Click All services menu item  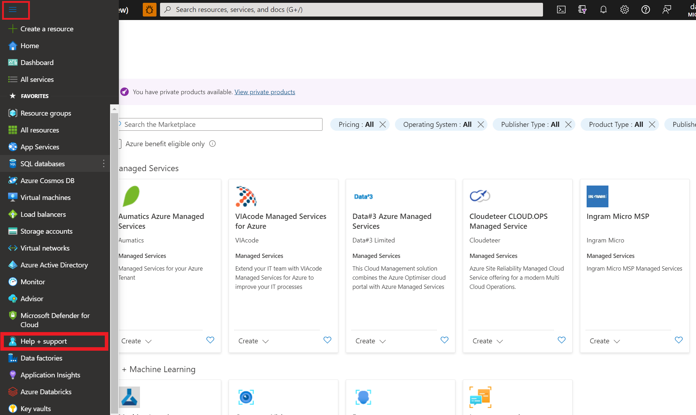pyautogui.click(x=37, y=79)
